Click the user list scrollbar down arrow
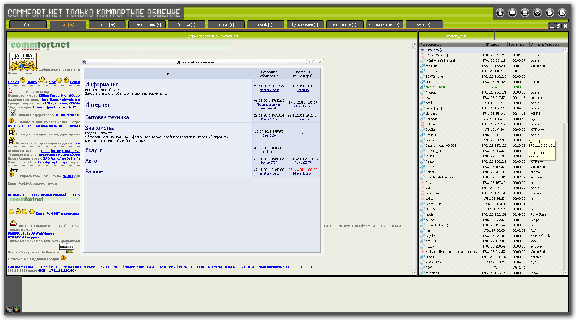The width and height of the screenshot is (577, 321). pos(566,273)
